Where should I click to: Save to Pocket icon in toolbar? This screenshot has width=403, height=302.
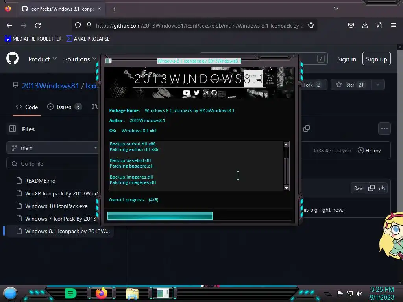pos(351,25)
